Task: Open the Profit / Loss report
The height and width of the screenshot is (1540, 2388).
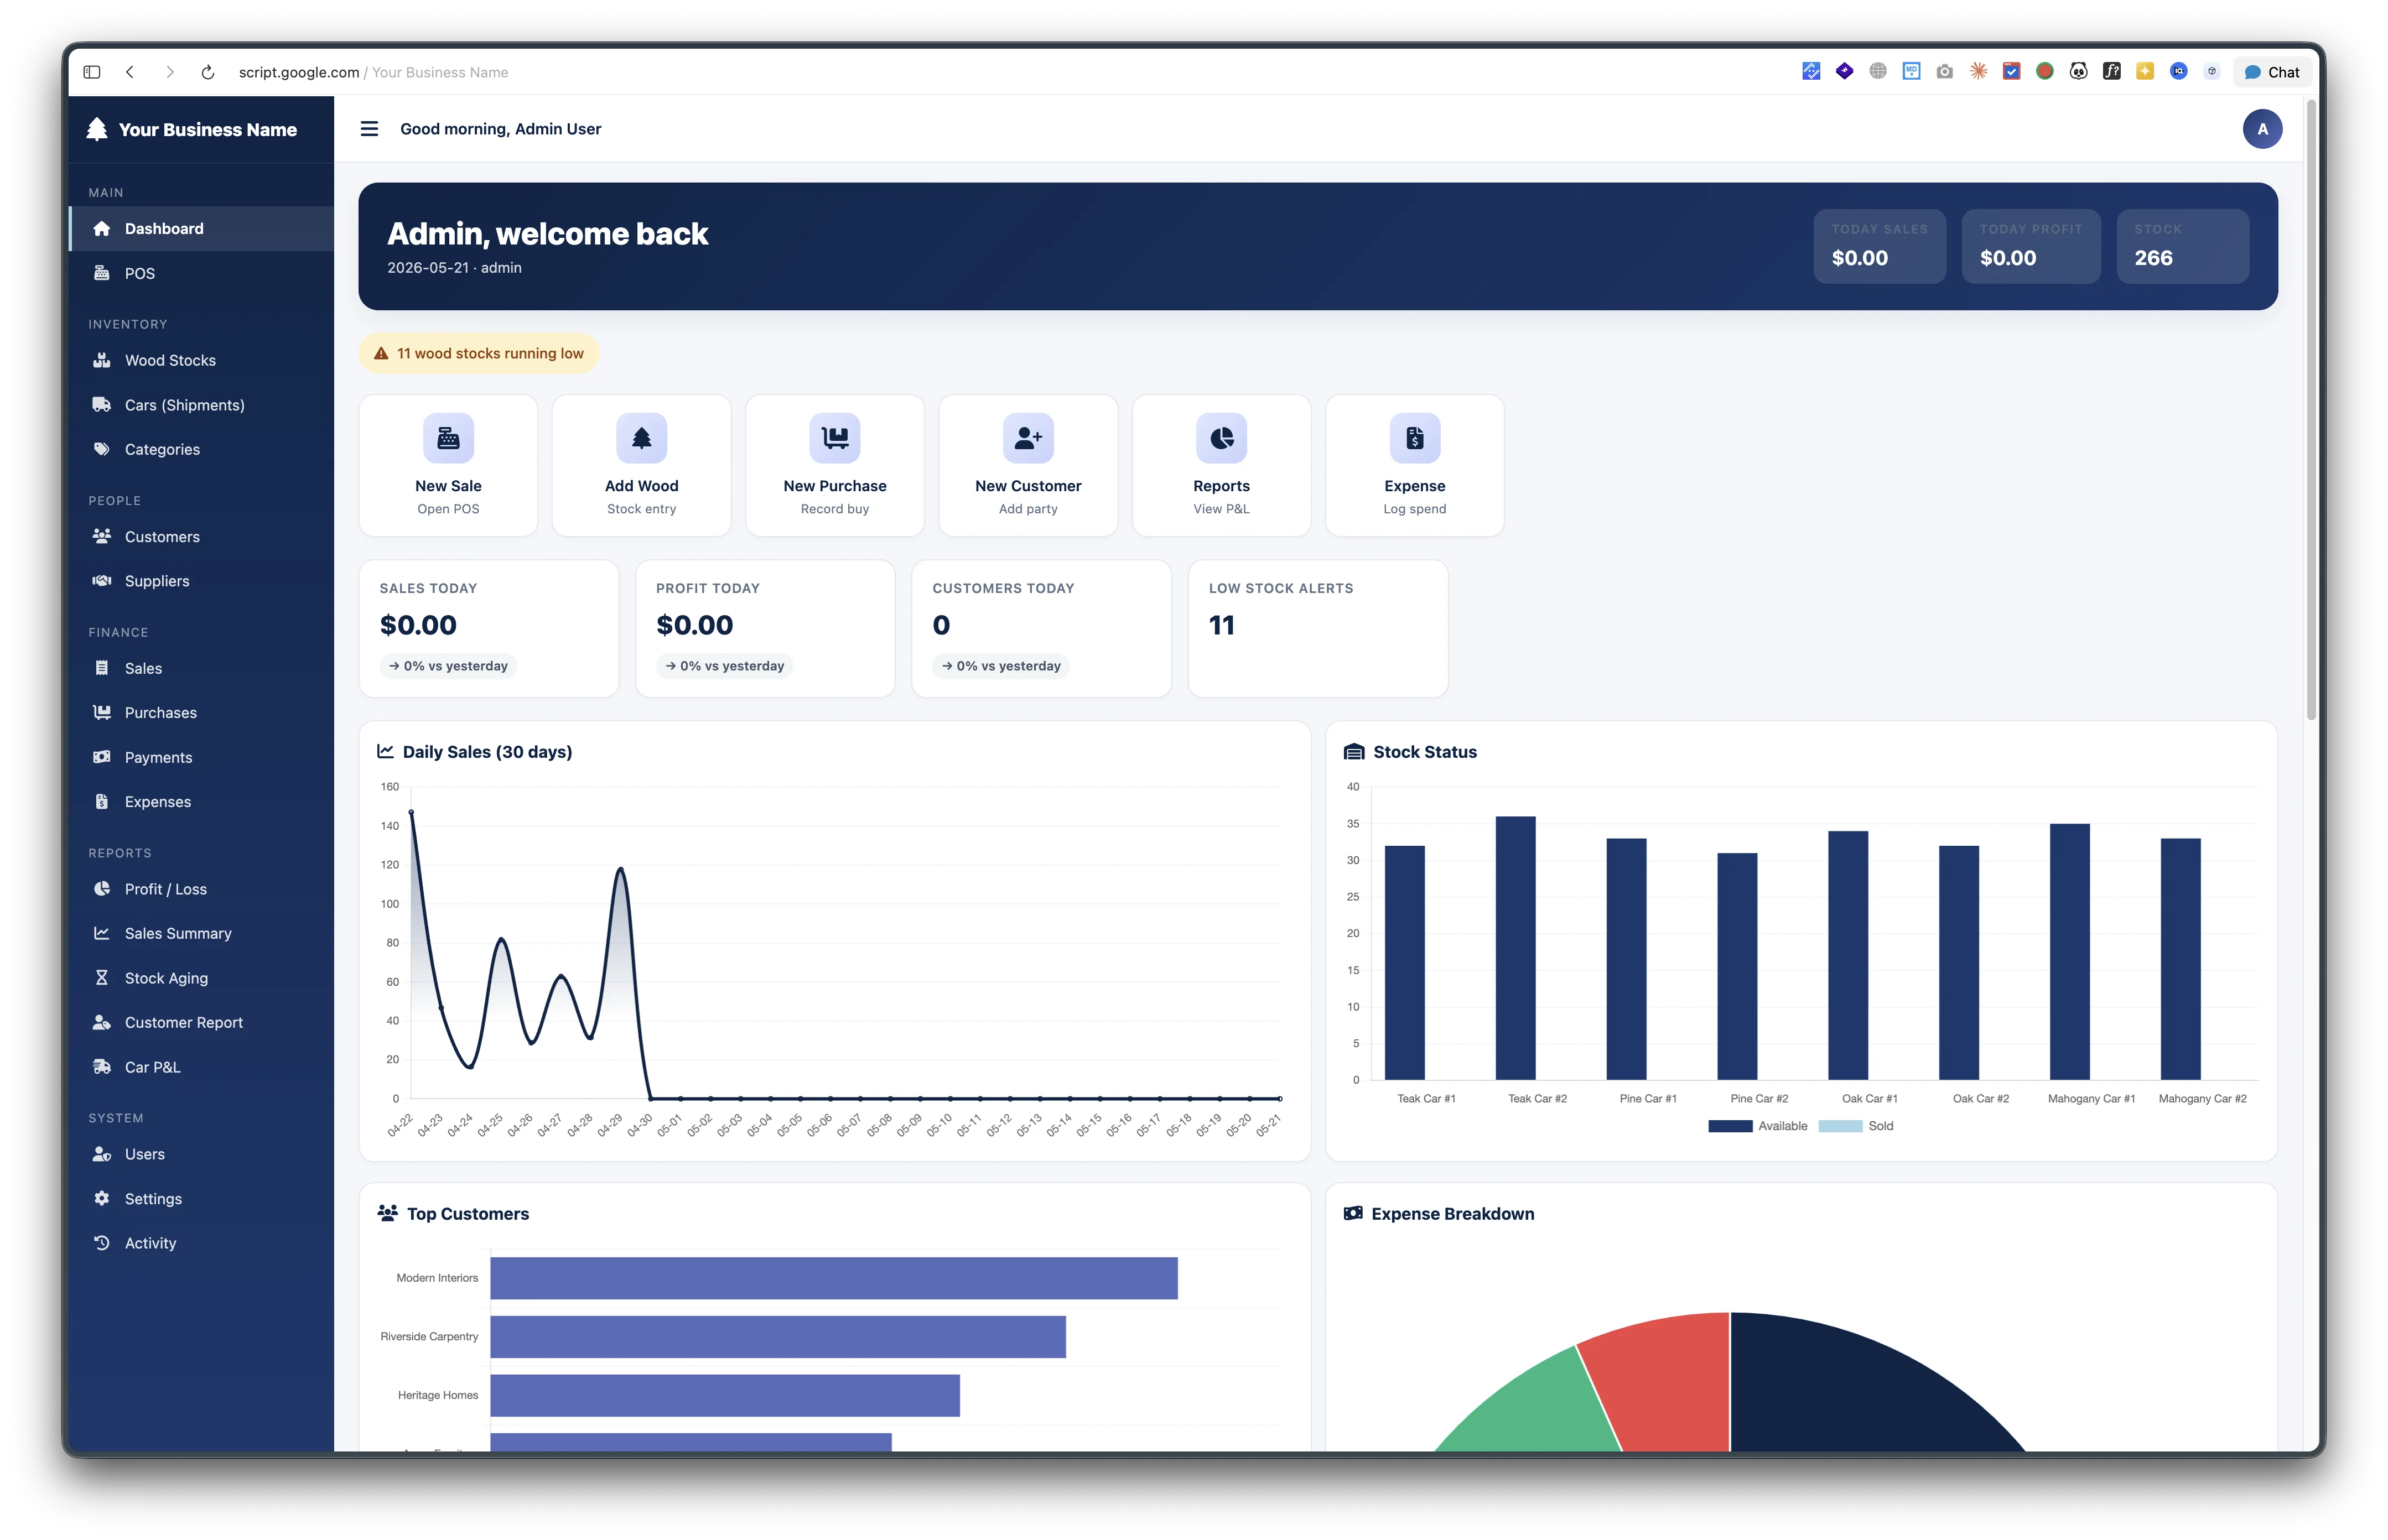Action: [201, 889]
